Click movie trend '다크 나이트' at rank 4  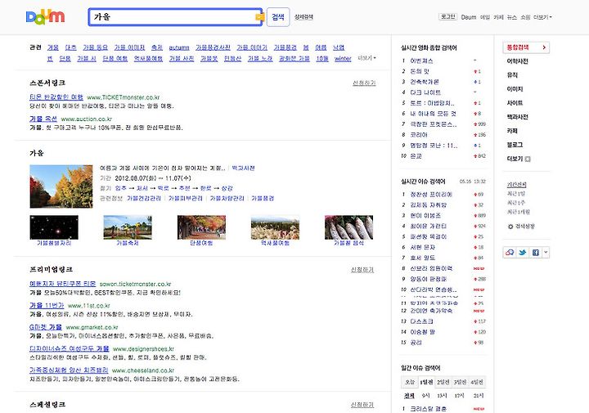pyautogui.click(x=425, y=92)
